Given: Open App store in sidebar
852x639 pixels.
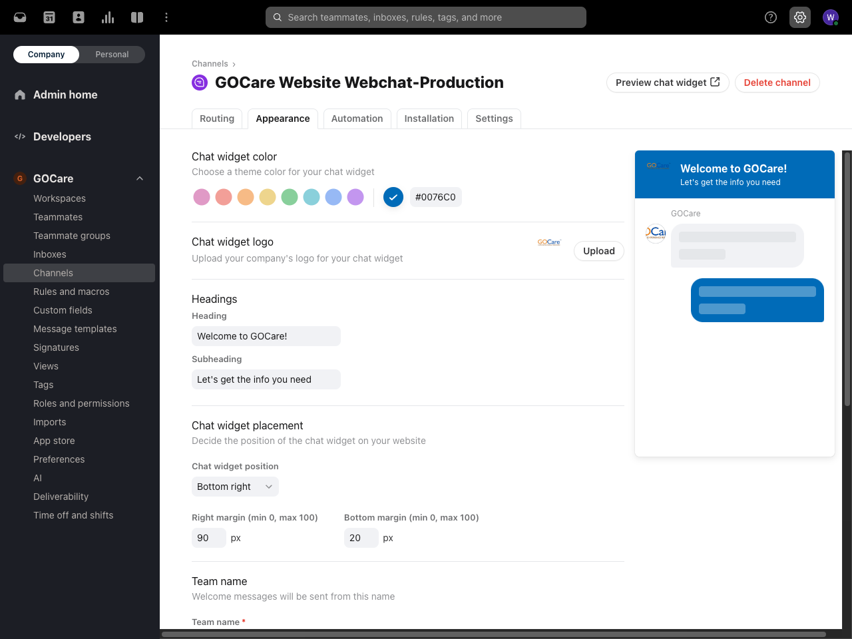Looking at the screenshot, I should pos(54,441).
